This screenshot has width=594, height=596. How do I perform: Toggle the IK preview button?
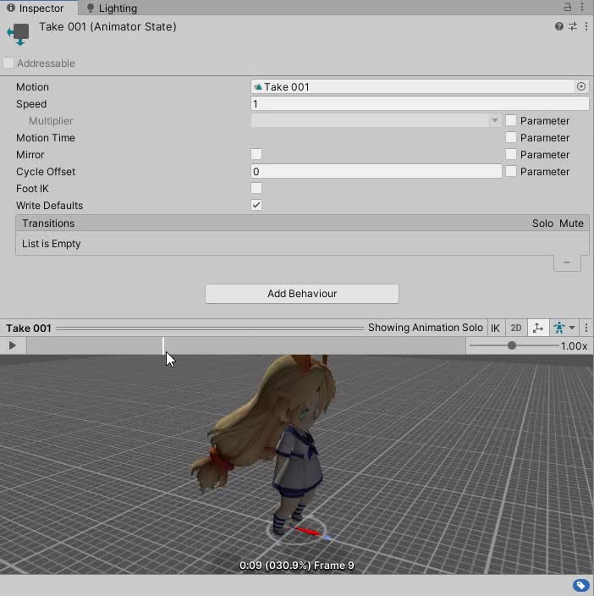click(495, 328)
